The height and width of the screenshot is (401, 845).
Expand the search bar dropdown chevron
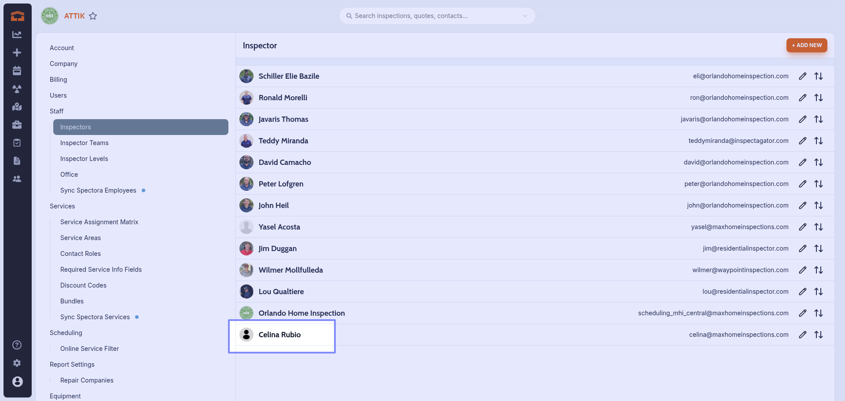pyautogui.click(x=525, y=16)
